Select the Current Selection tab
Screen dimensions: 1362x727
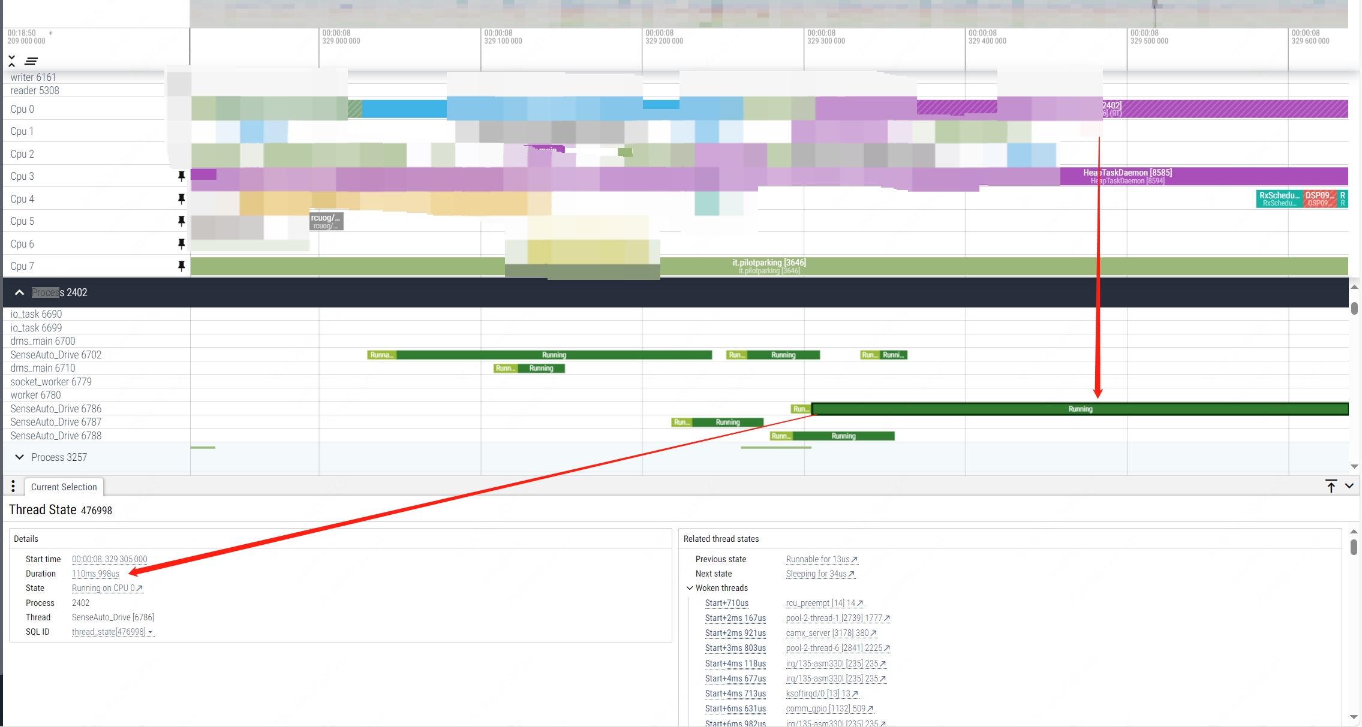tap(64, 487)
